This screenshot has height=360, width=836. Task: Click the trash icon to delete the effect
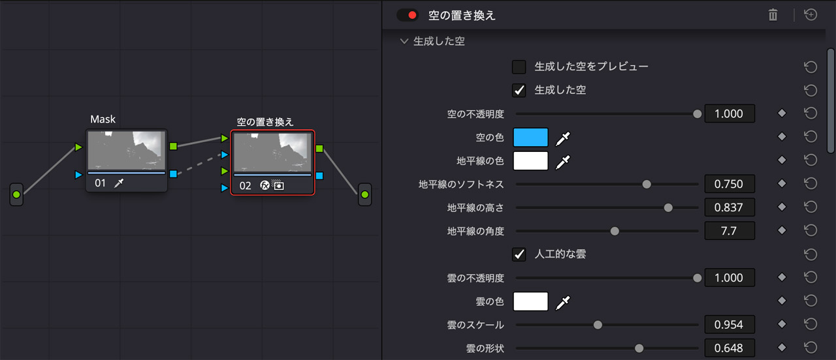coord(773,15)
